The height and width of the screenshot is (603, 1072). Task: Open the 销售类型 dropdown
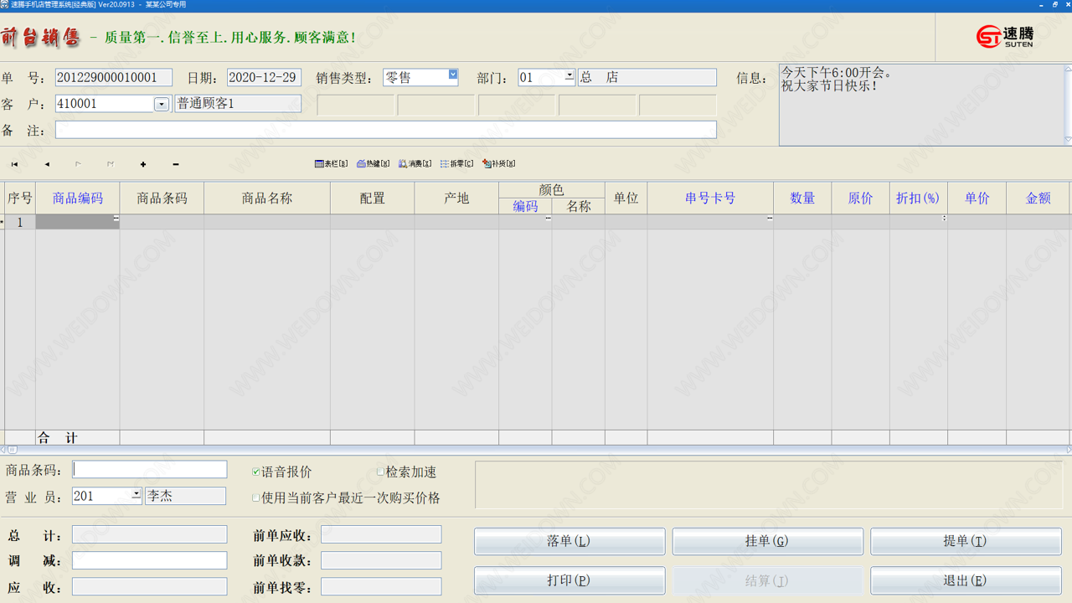[x=453, y=75]
